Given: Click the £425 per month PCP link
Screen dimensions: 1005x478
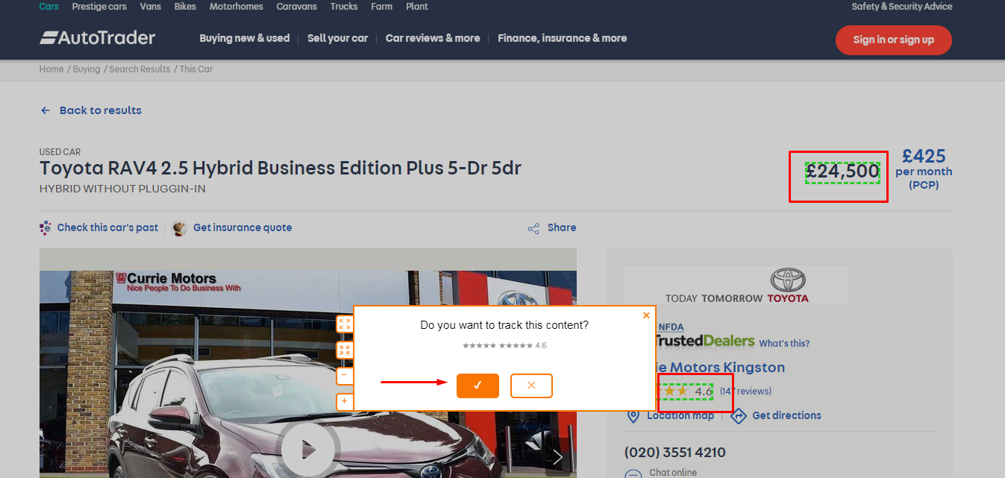Looking at the screenshot, I should click(x=924, y=169).
